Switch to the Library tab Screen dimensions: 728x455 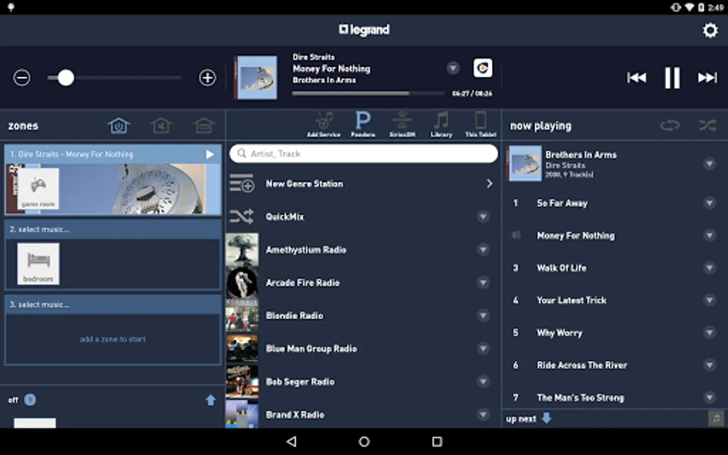[x=441, y=124]
